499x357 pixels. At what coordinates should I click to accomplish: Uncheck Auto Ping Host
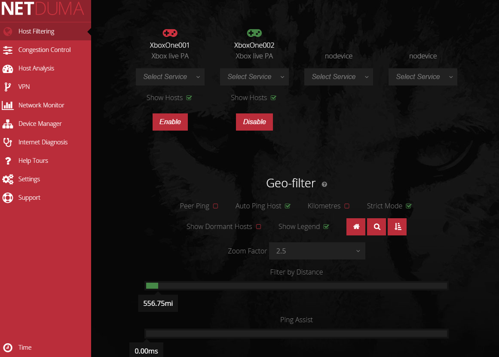click(x=288, y=206)
